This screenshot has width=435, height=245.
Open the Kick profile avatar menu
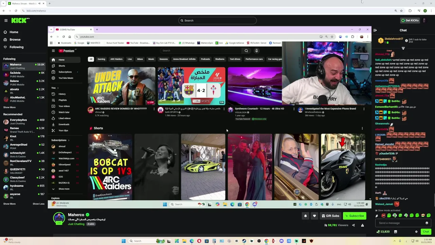(x=424, y=20)
